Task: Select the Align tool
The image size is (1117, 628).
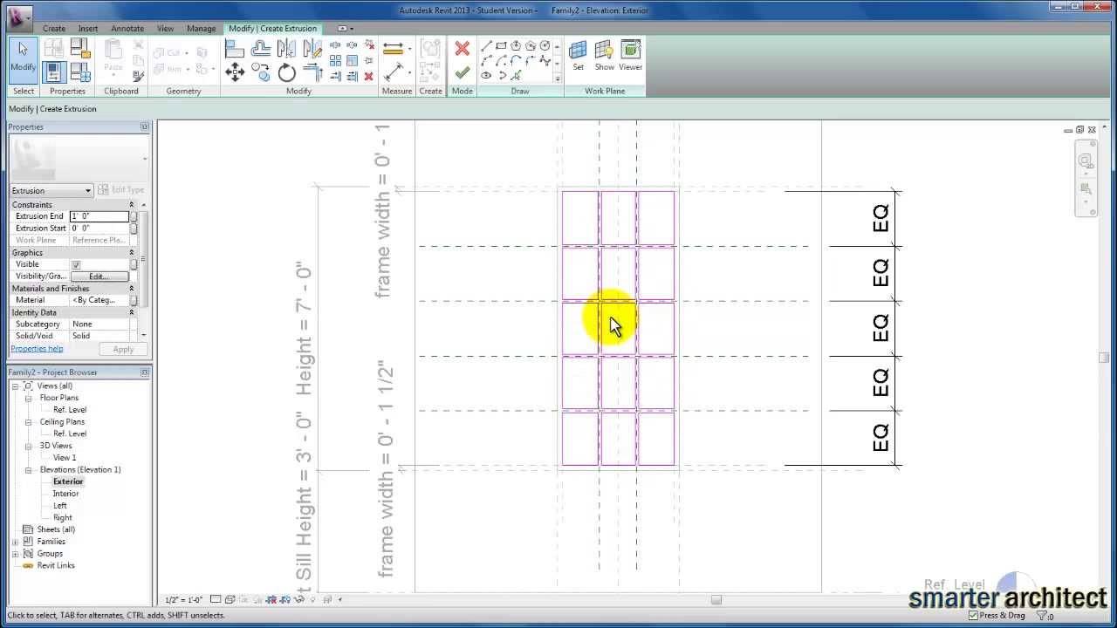Action: [234, 50]
